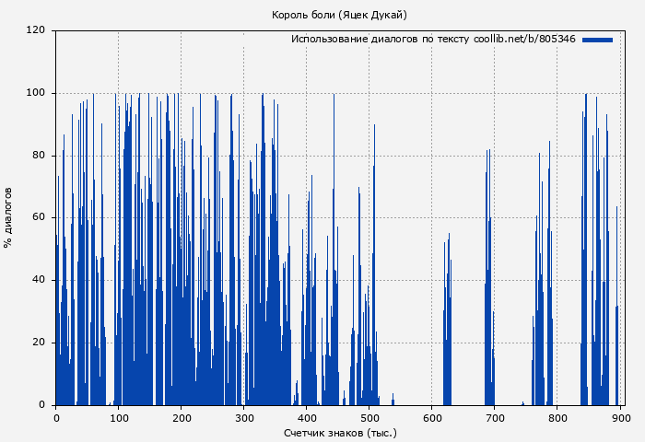Click the 200 tick label on the horizontal axis
Image resolution: width=645 pixels, height=442 pixels.
pos(181,417)
